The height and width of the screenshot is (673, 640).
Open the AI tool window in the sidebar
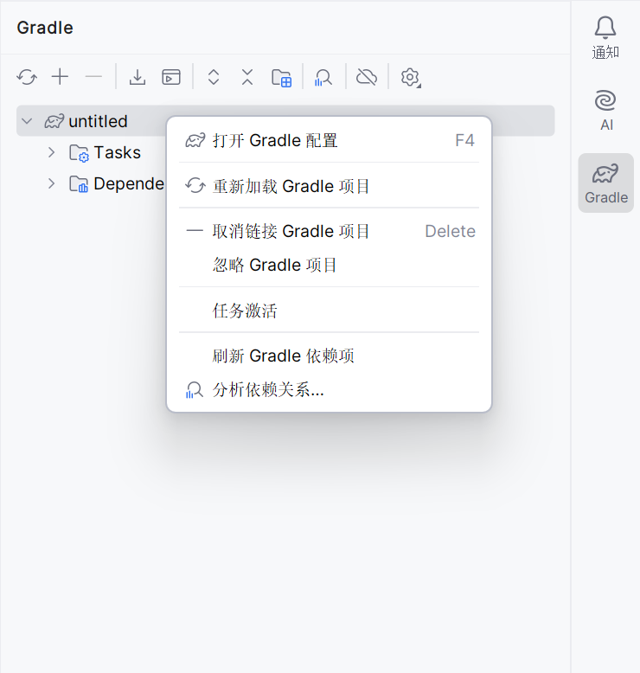pyautogui.click(x=605, y=110)
